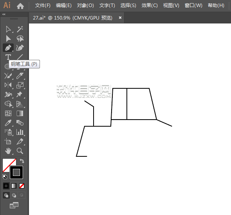Select the Pen tool

pyautogui.click(x=8, y=48)
